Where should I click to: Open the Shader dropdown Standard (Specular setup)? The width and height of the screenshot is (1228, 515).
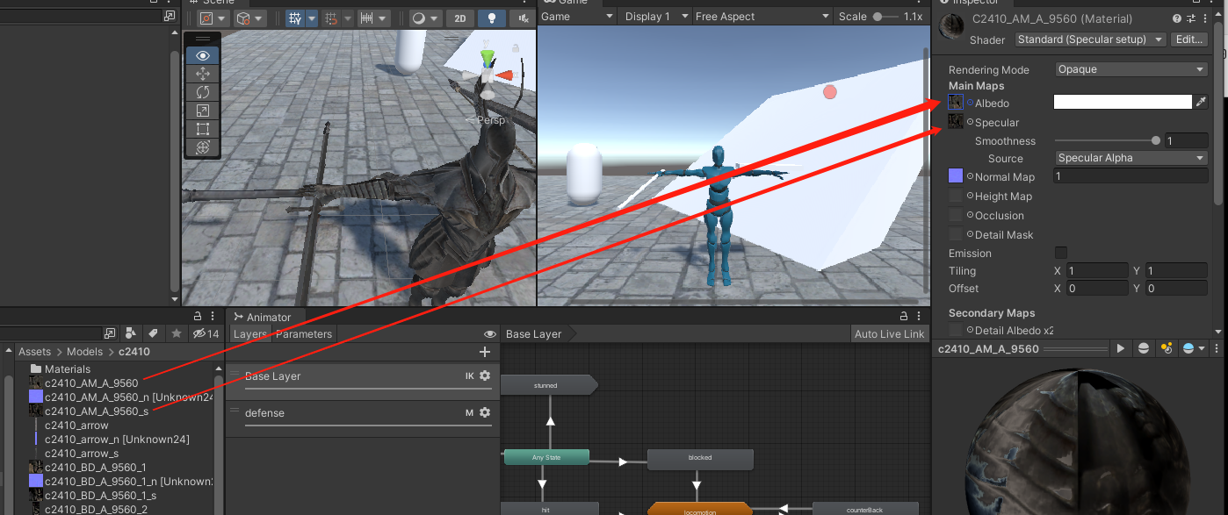pyautogui.click(x=1090, y=39)
